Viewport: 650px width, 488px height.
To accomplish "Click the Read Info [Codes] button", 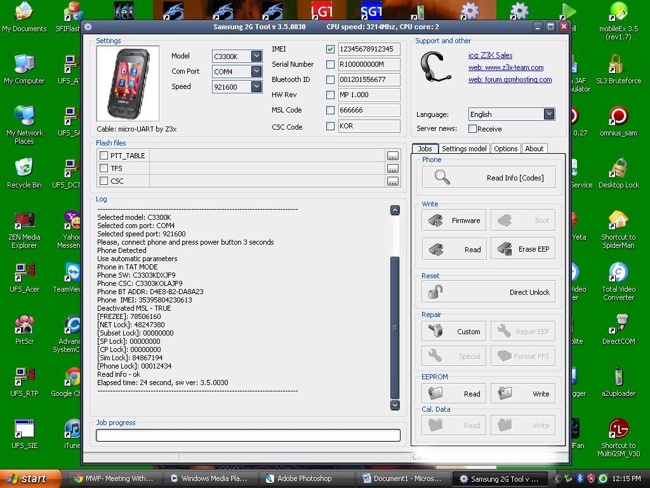I will 489,178.
